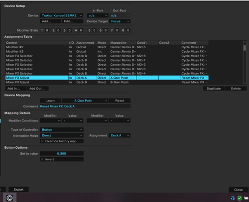The image size is (249, 202).
Task: Click the Delete button
Action: pos(236,89)
